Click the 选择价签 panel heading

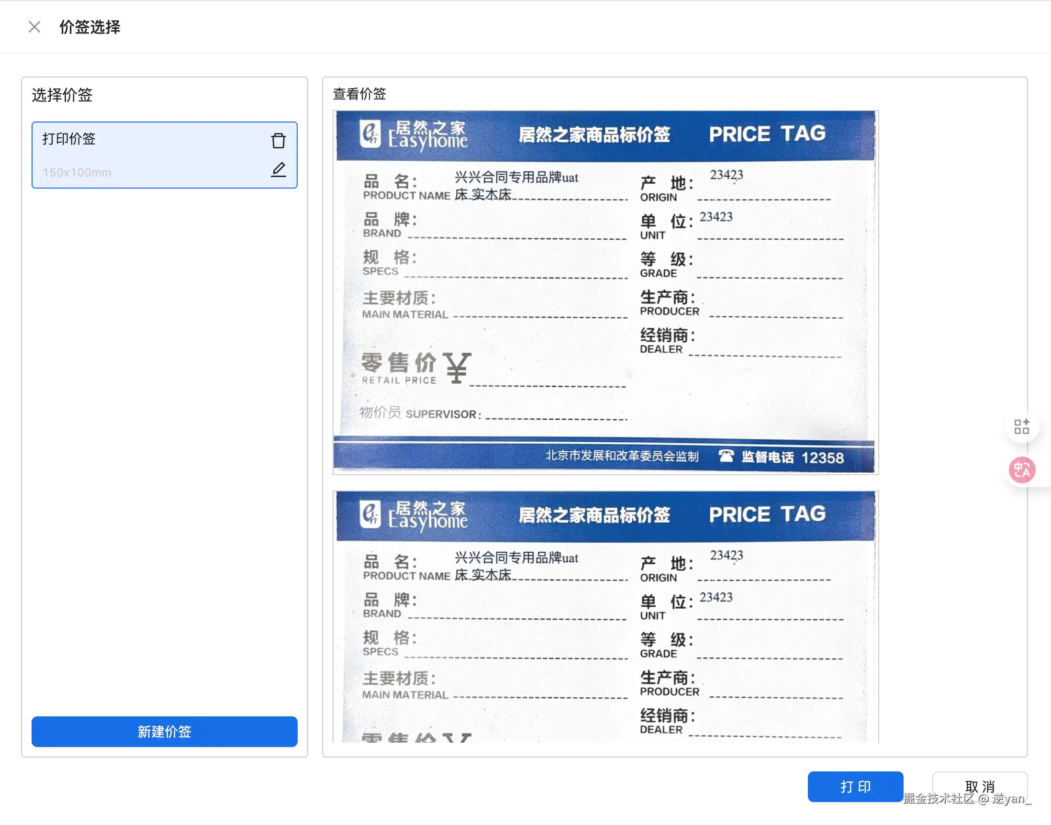(62, 95)
